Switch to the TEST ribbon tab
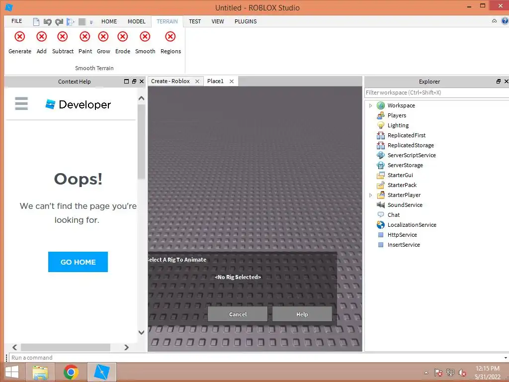Image resolution: width=509 pixels, height=382 pixels. [195, 21]
